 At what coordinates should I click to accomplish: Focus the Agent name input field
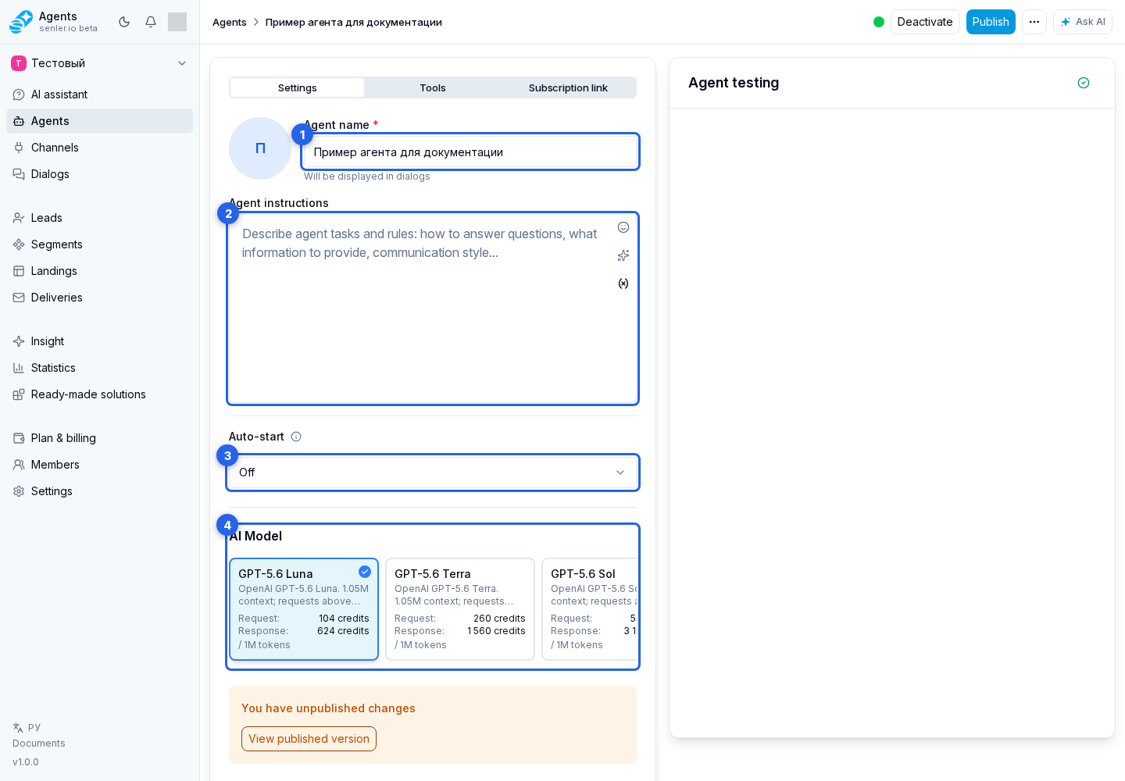[x=470, y=152]
